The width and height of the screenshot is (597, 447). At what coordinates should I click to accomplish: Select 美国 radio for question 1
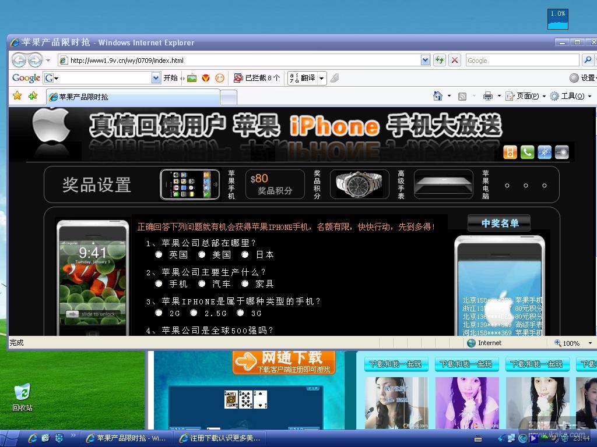(202, 255)
